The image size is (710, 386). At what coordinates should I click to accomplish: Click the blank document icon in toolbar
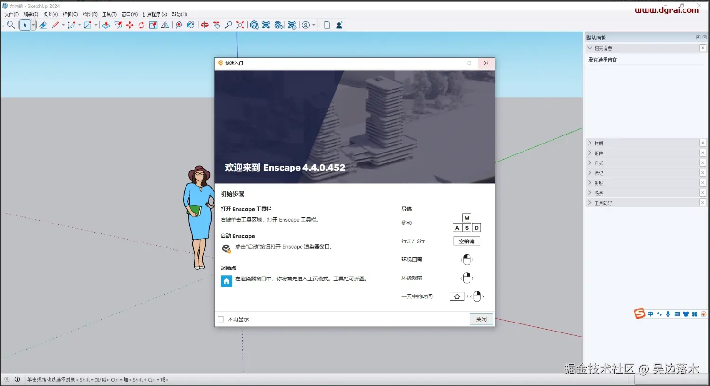click(x=327, y=25)
